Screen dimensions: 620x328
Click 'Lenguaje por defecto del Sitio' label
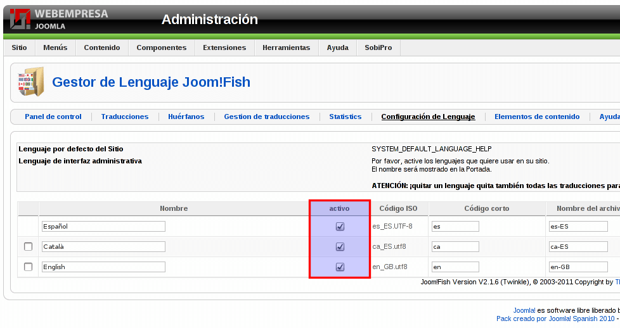[x=71, y=149]
